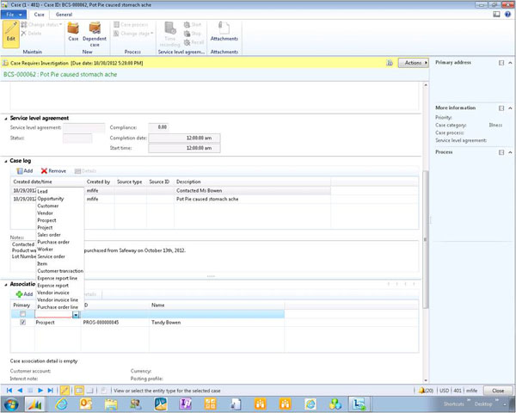The width and height of the screenshot is (516, 413).
Task: Collapse the Service level agreement section
Action: click(5, 118)
